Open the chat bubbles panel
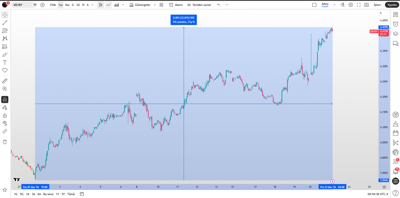Image resolution: width=400 pixels, height=198 pixels. point(395,43)
